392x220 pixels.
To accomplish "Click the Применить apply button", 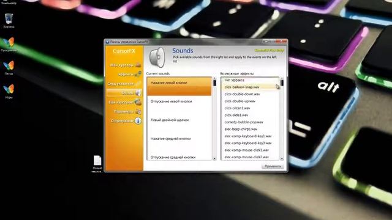I will [273, 166].
